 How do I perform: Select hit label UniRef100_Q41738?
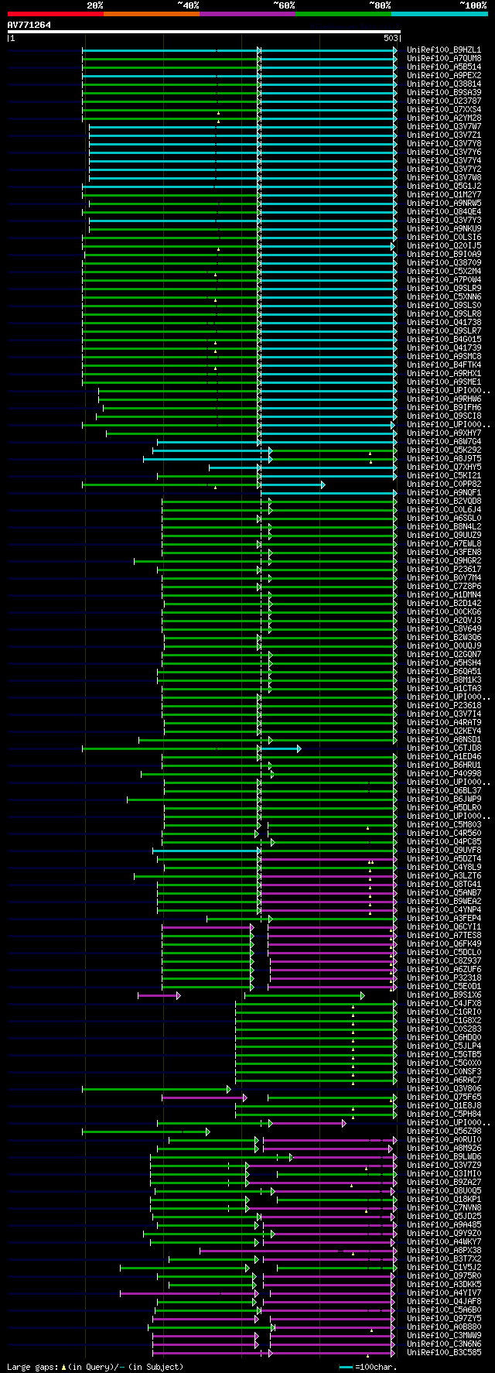(x=444, y=323)
